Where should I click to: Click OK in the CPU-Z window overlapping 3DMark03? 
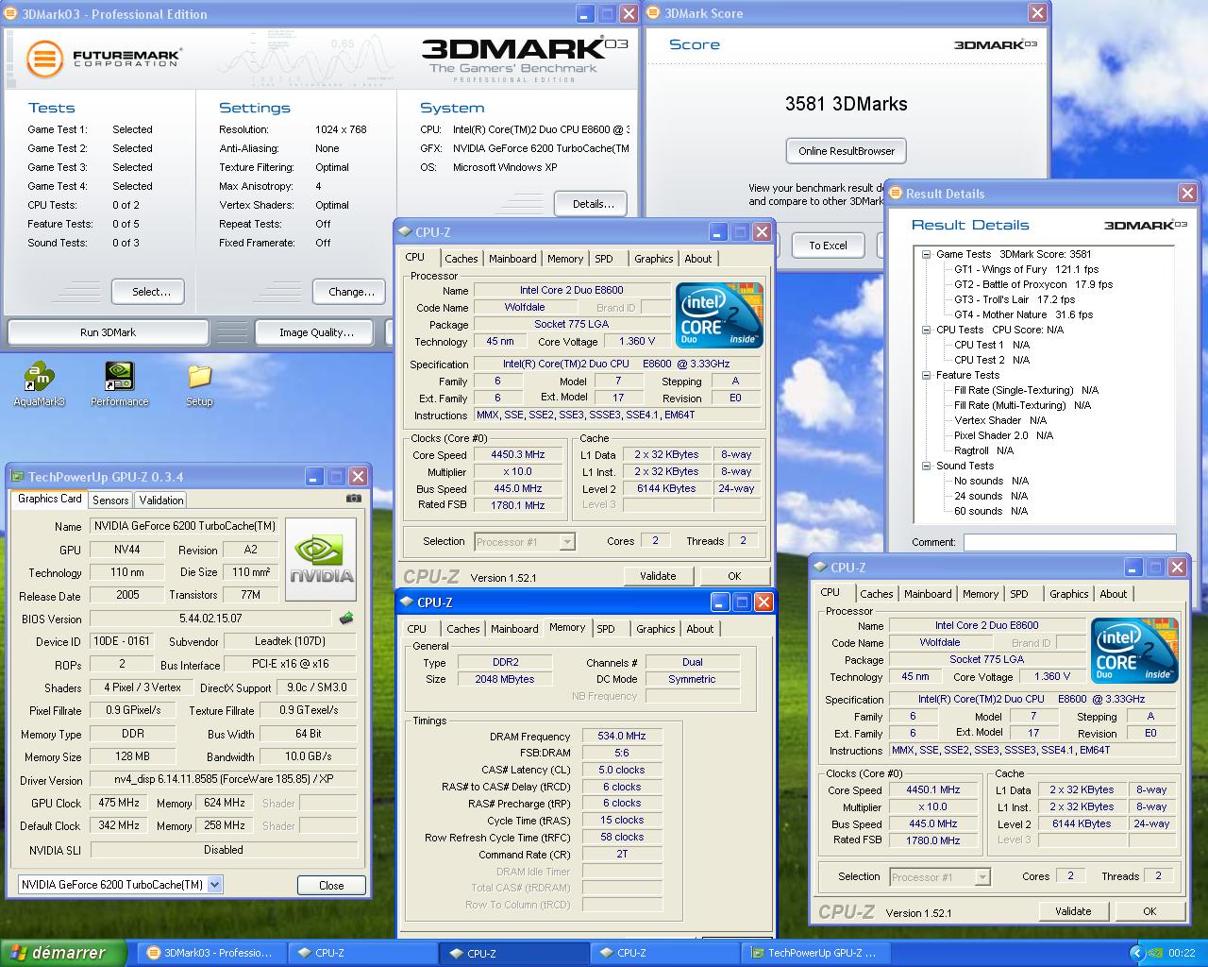point(734,576)
